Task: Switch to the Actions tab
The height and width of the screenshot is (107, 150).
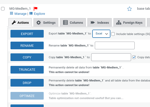Action: 20,22
